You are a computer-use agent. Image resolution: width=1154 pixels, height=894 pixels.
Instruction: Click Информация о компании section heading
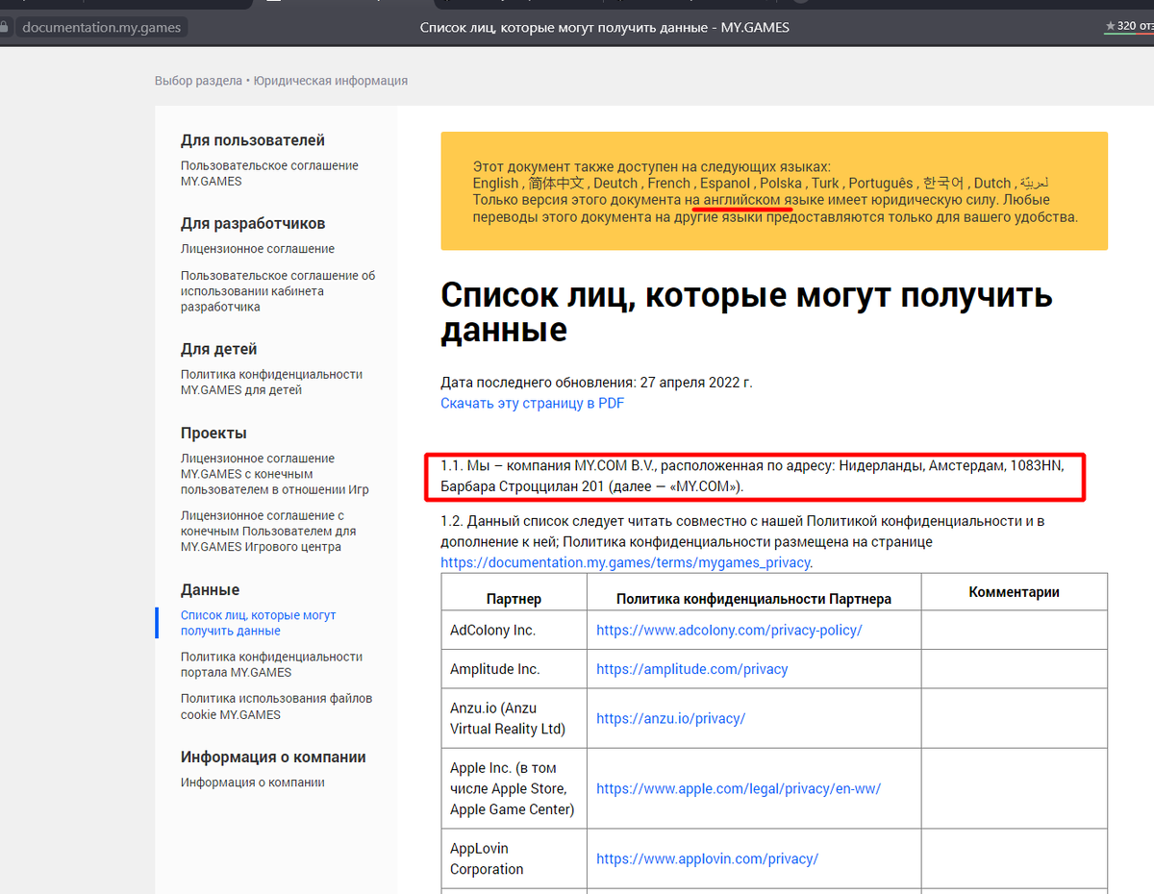(273, 757)
